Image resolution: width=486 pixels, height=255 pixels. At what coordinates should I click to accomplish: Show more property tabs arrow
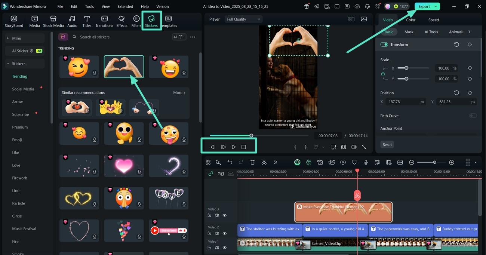(x=470, y=32)
